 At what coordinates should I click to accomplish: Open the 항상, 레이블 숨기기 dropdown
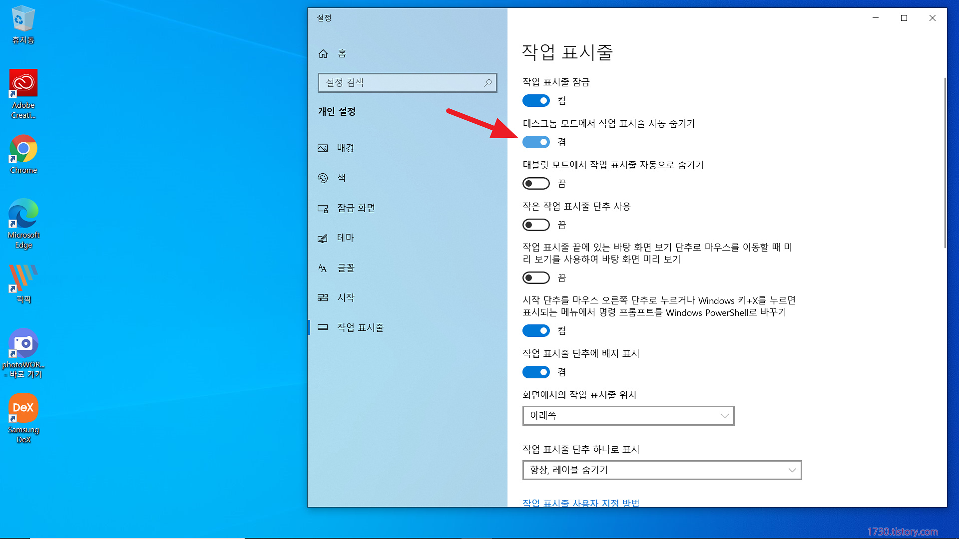[662, 470]
